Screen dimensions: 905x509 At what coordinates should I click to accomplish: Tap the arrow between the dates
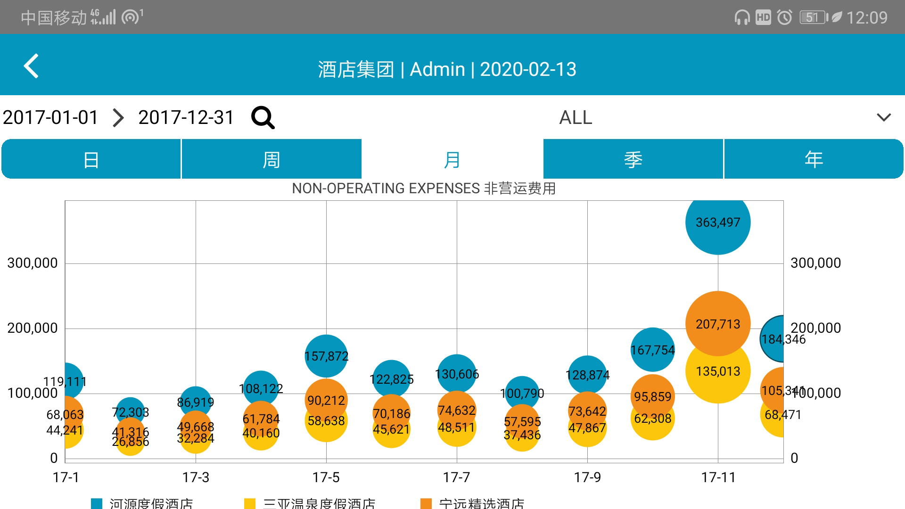click(x=118, y=117)
